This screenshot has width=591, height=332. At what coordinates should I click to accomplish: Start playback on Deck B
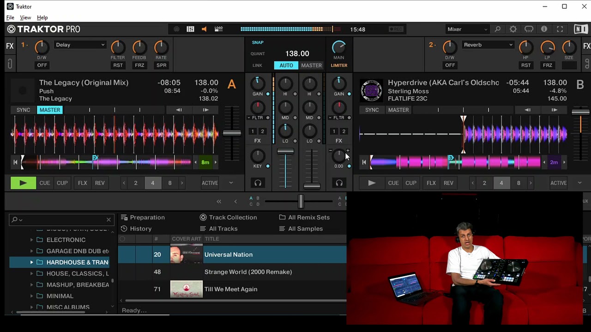coord(372,183)
